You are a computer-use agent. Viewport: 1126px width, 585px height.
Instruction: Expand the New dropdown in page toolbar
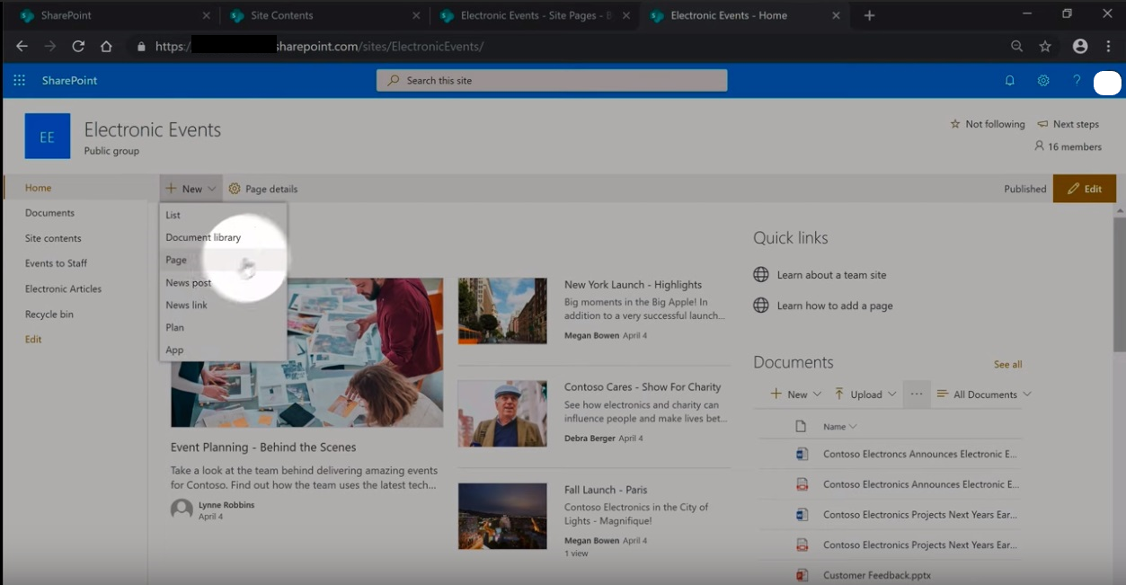(191, 189)
